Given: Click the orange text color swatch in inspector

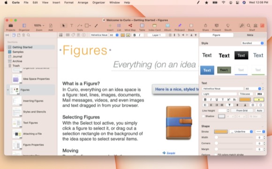Looking at the screenshot, I should [x=245, y=99].
